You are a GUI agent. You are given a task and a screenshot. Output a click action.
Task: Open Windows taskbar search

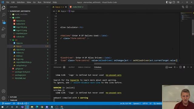[7, 107]
